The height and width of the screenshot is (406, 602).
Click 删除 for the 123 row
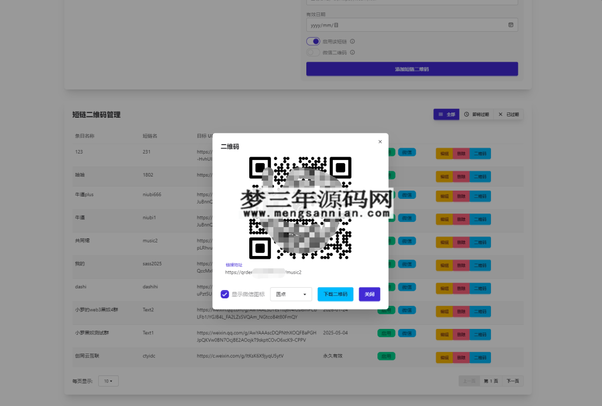[461, 154]
